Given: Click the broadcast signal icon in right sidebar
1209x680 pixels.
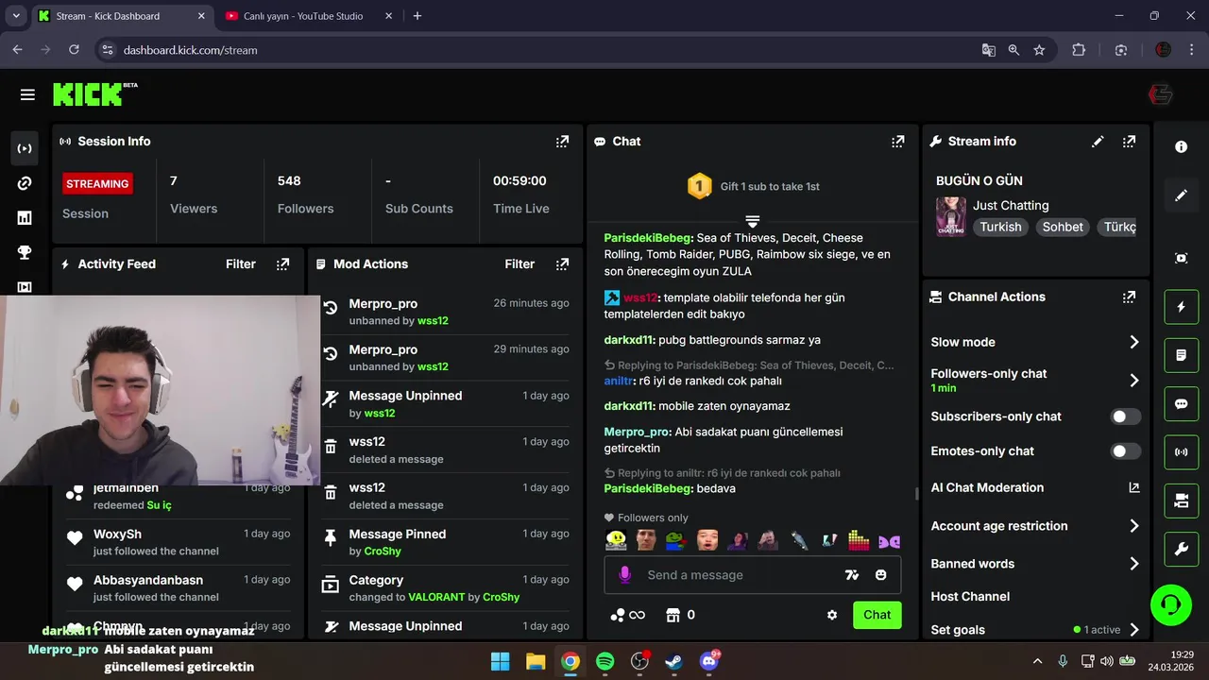Looking at the screenshot, I should (1181, 451).
